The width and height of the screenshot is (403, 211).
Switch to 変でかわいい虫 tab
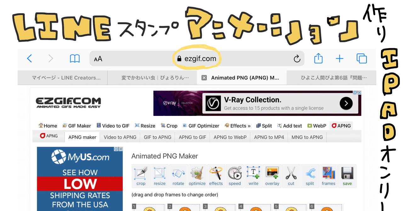tap(152, 78)
